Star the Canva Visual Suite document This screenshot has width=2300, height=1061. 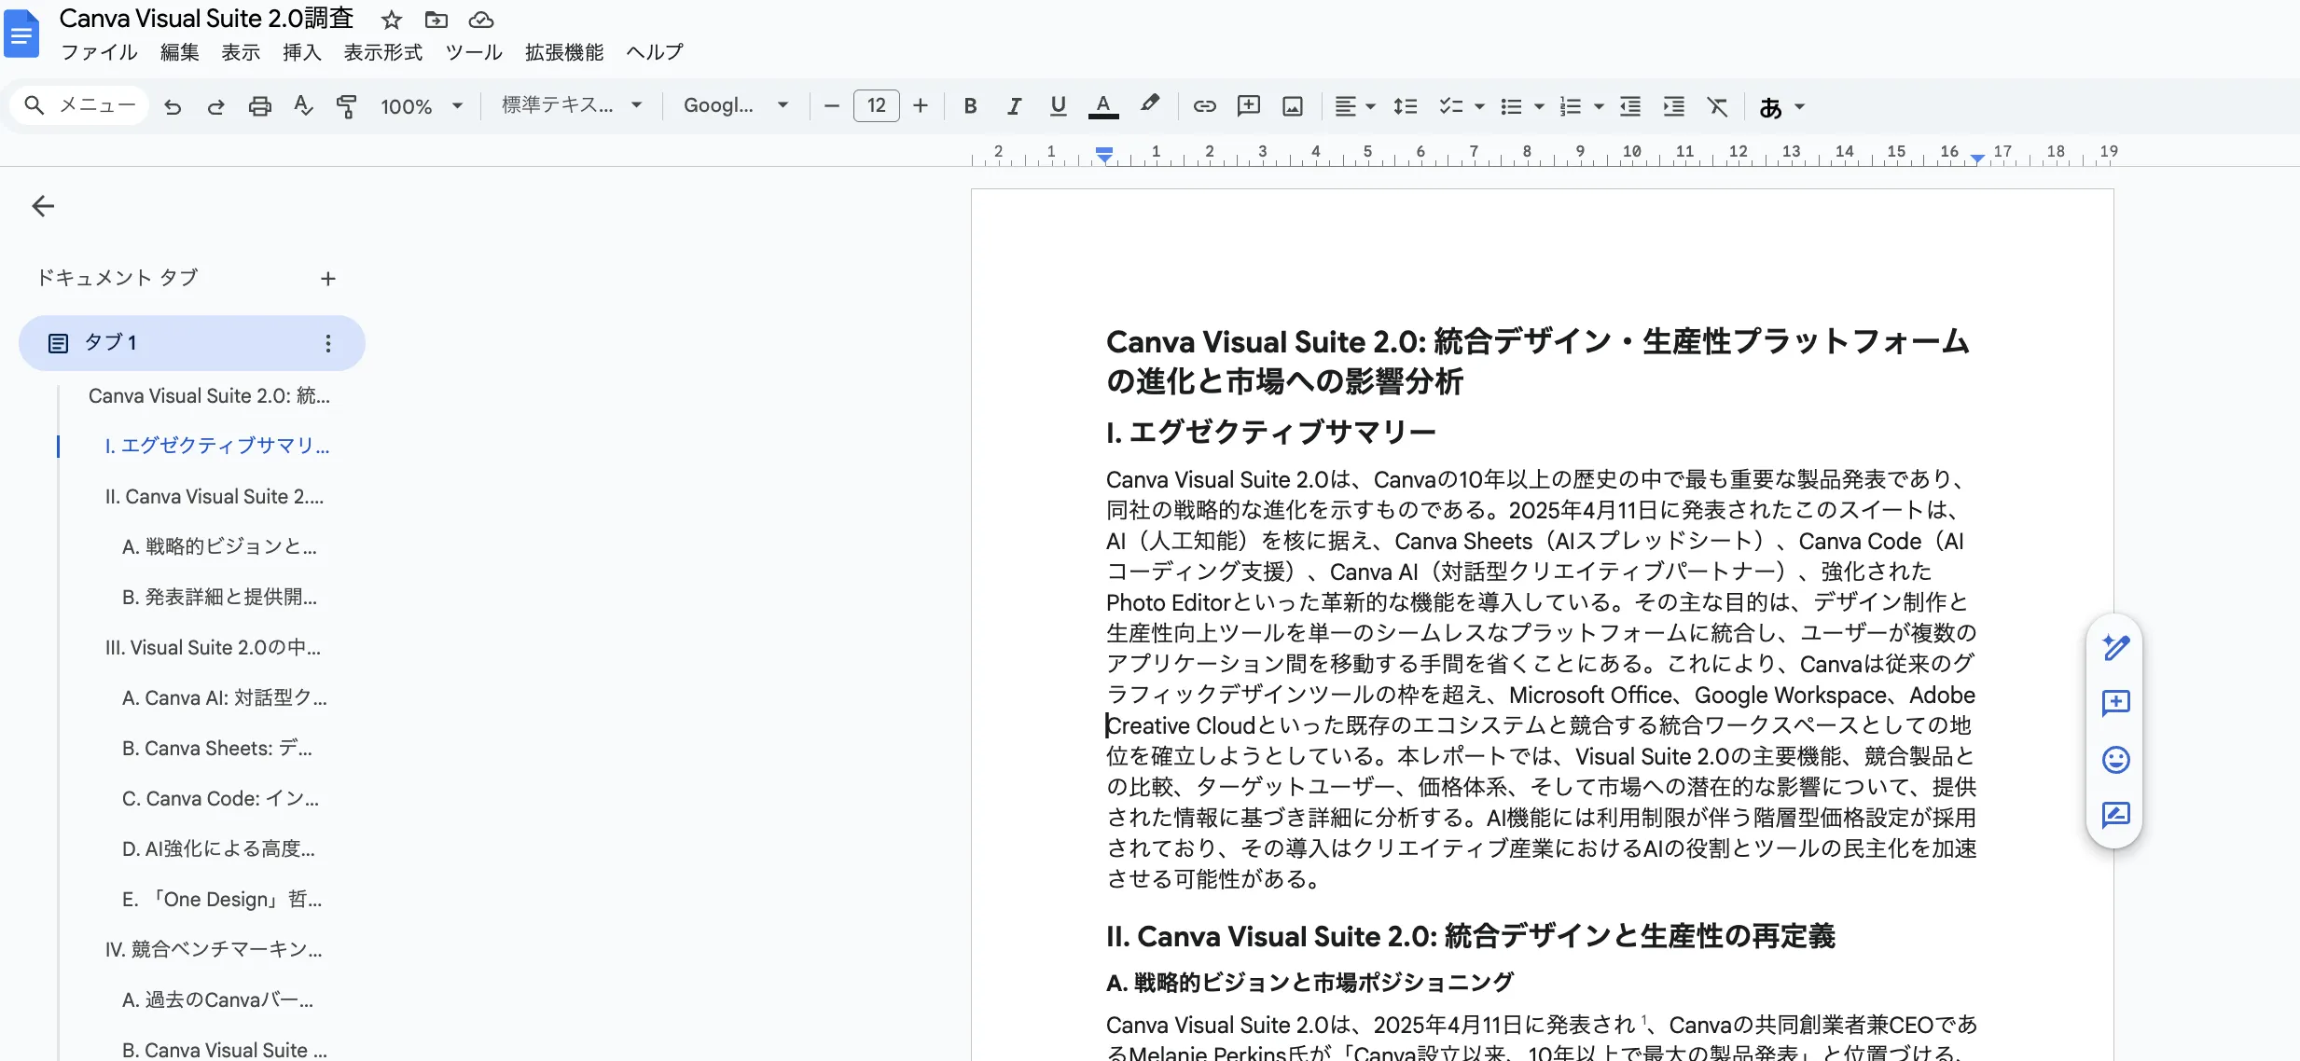pos(392,20)
